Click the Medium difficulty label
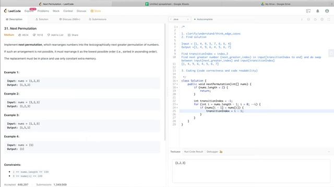 tap(9, 35)
